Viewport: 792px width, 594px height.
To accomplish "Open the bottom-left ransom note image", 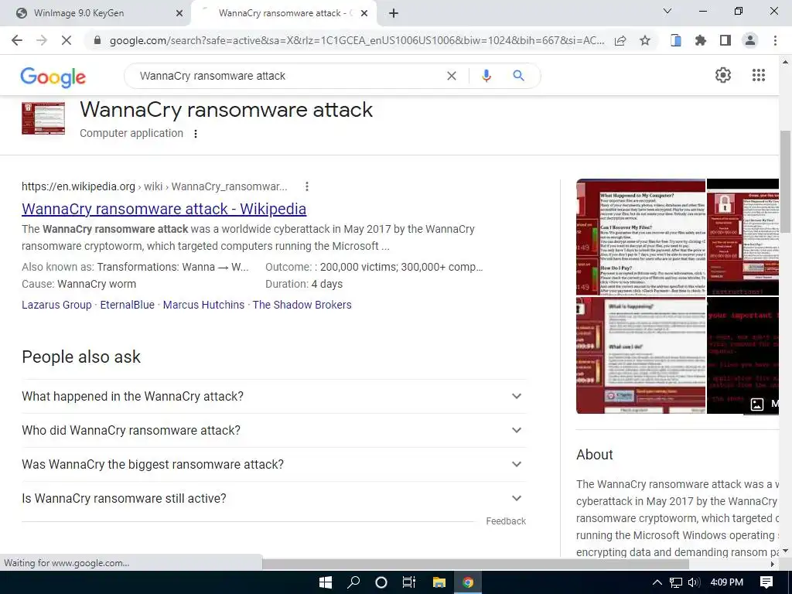I will click(x=640, y=356).
